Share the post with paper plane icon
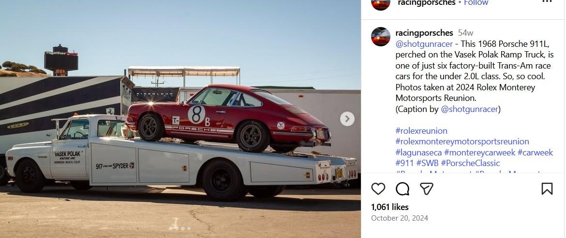The height and width of the screenshot is (238, 566). pos(426,189)
